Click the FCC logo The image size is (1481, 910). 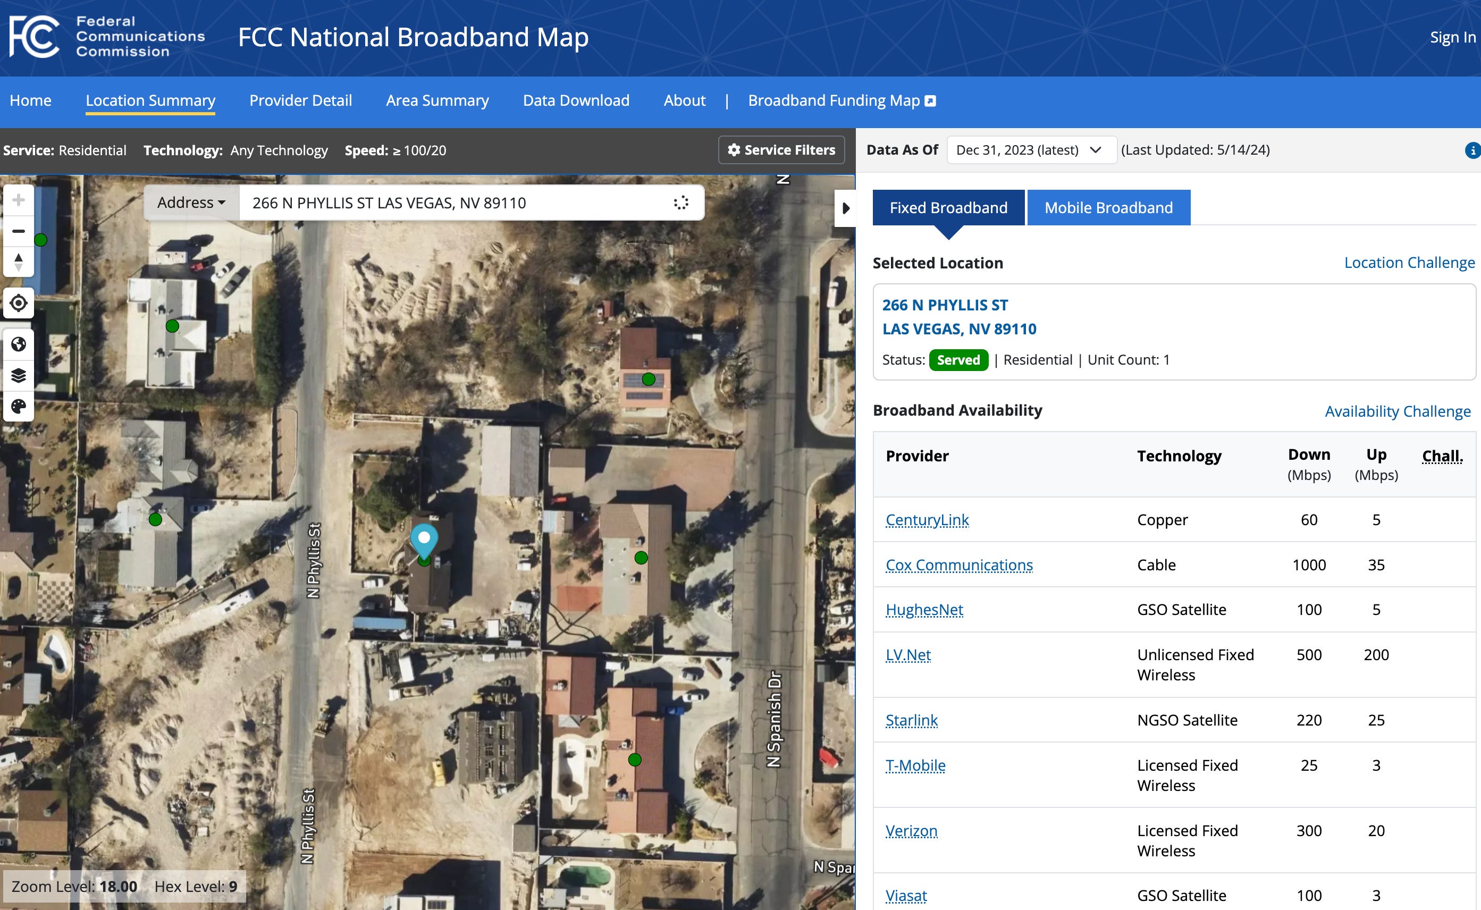pos(107,37)
